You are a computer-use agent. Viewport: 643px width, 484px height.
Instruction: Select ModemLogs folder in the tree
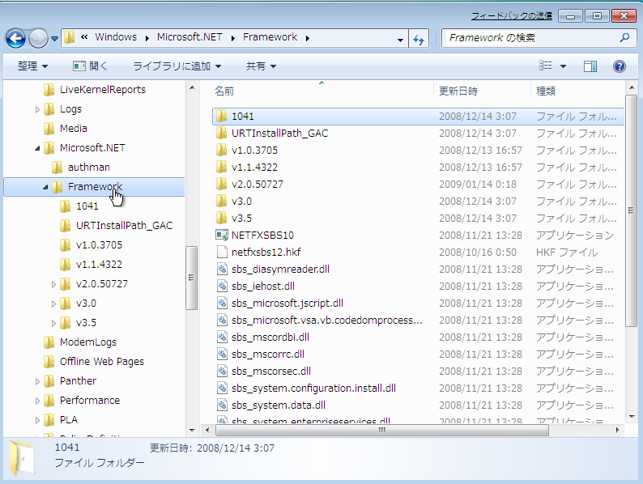(80, 342)
